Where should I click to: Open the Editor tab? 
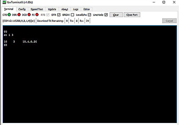click(86, 9)
